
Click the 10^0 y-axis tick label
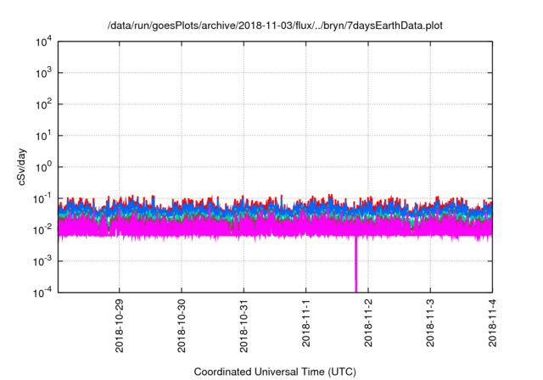pos(44,167)
